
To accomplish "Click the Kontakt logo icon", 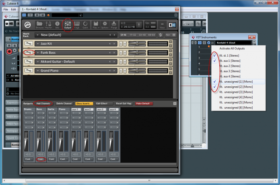I will pyautogui.click(x=27, y=25).
